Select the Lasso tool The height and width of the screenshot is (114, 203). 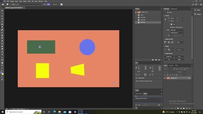(x=2, y=16)
